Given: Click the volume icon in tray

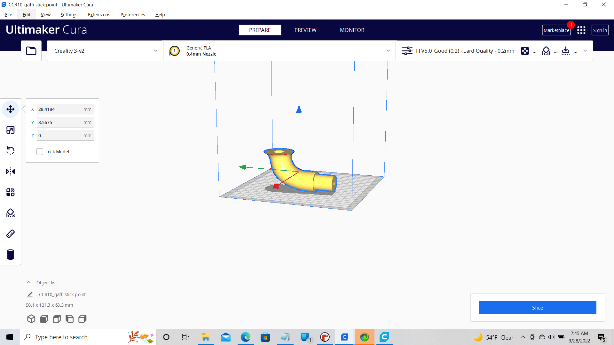Looking at the screenshot, I should pos(551,337).
